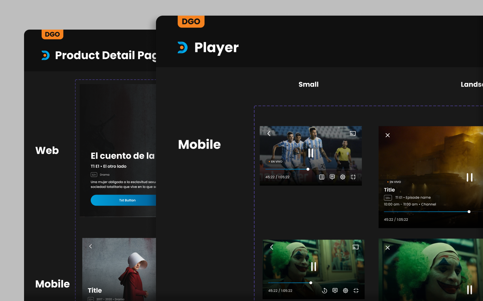Click the 'El cuento de la' title

[123, 156]
